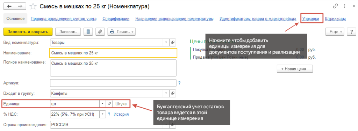Image resolution: width=358 pixels, height=131 pixels.
Task: Switch to the Основное tab
Action: click(x=15, y=19)
